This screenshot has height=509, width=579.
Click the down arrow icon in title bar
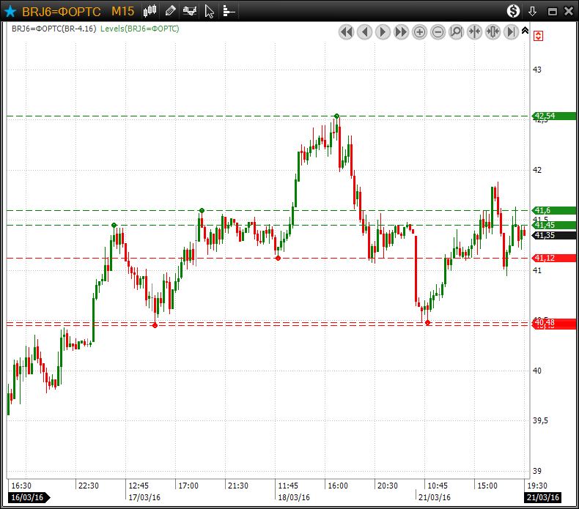(533, 11)
